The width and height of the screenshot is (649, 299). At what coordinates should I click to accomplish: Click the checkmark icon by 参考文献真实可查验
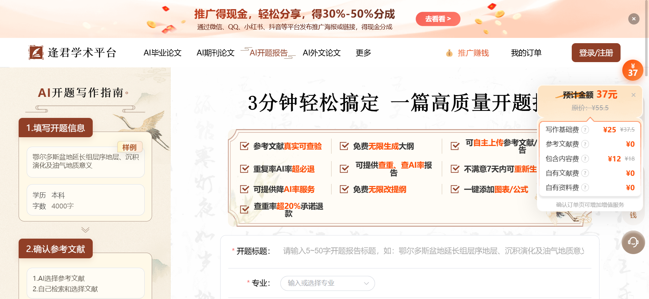tap(244, 146)
